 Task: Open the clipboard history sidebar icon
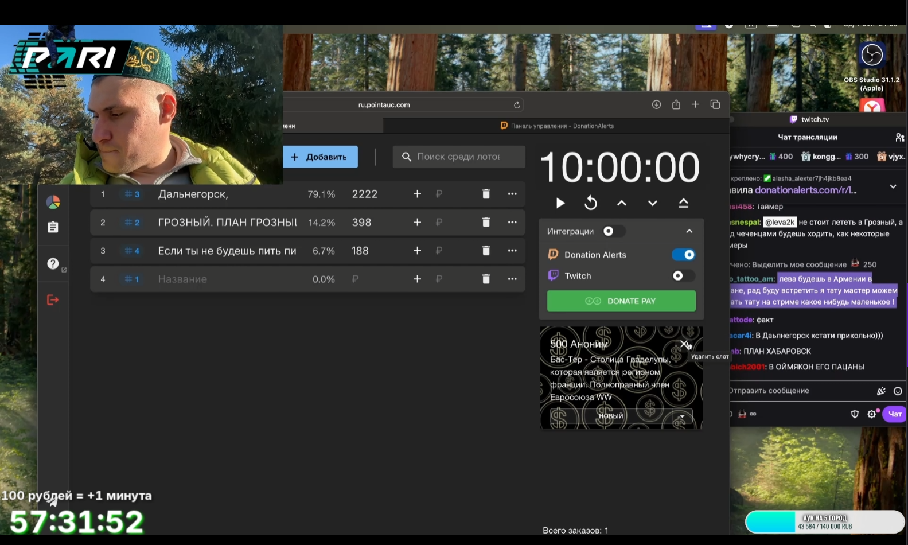pos(53,227)
